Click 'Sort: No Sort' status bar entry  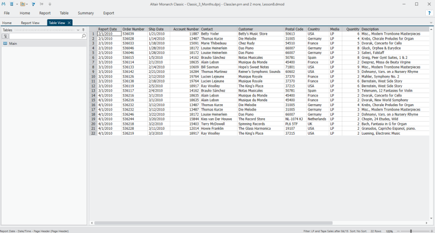(358, 231)
